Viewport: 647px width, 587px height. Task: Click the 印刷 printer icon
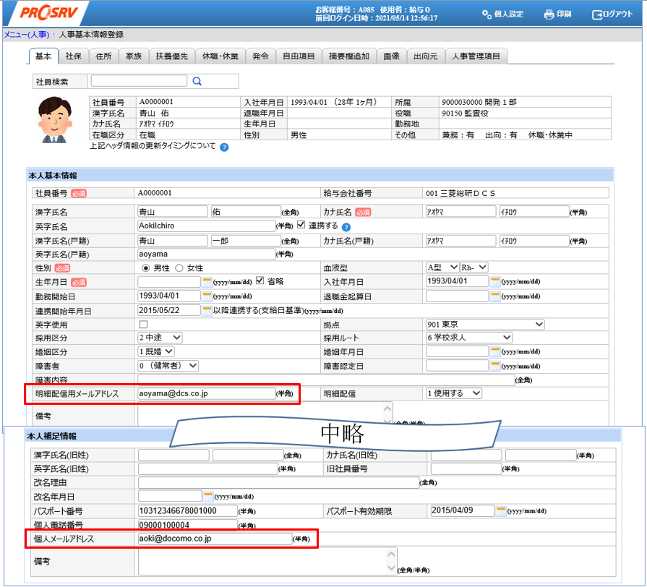tap(549, 14)
